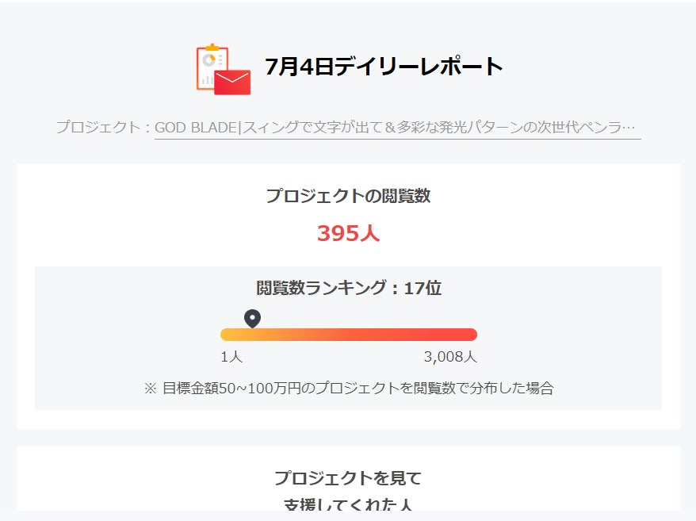Click the プロジェクトを見て支援してくれた人 heading

tap(349, 490)
